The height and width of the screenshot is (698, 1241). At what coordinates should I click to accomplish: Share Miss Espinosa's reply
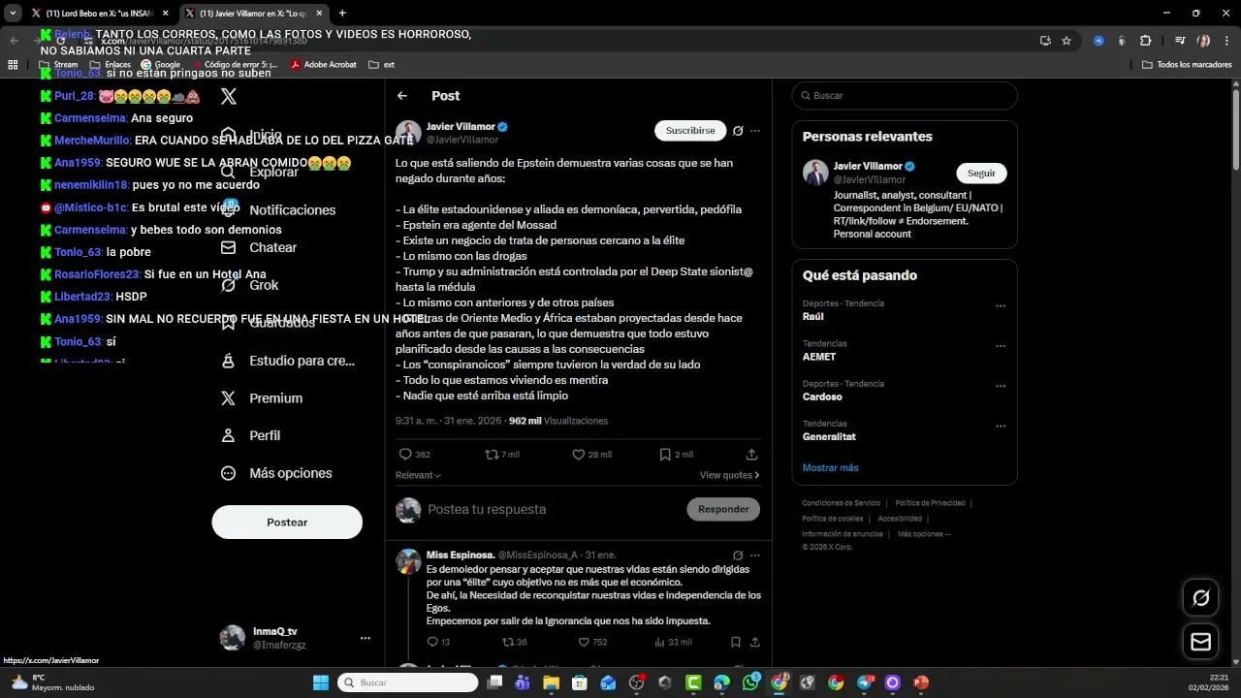click(755, 642)
